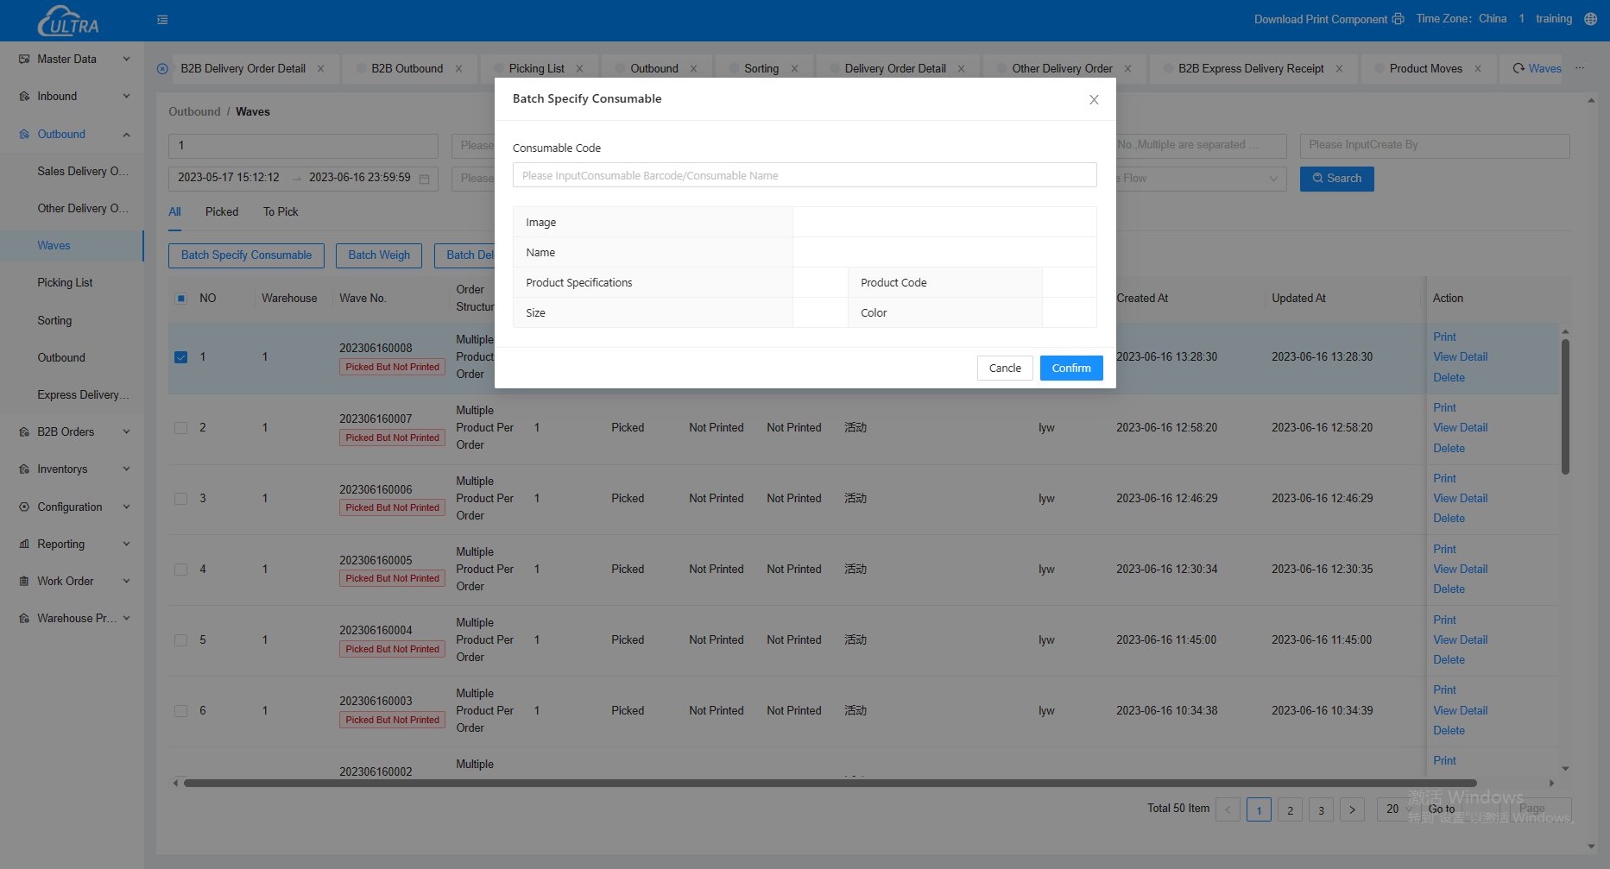
Task: Click the ULTRA logo
Action: pyautogui.click(x=68, y=20)
